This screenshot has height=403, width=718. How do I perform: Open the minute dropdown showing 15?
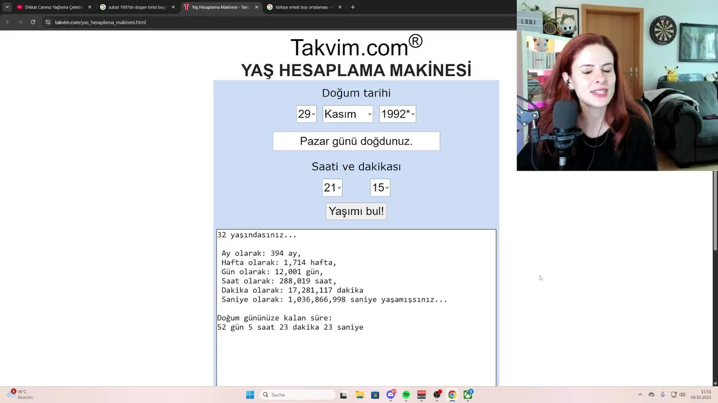380,188
